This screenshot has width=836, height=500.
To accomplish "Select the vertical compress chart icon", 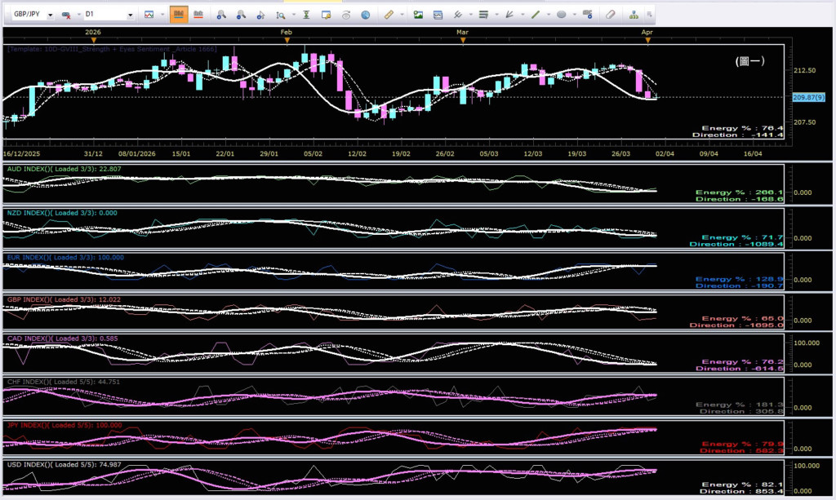I will tap(306, 15).
